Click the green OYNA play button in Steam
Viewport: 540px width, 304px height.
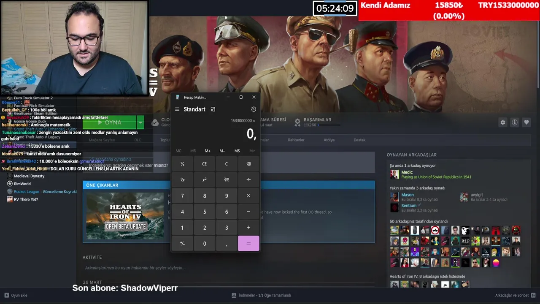(110, 122)
